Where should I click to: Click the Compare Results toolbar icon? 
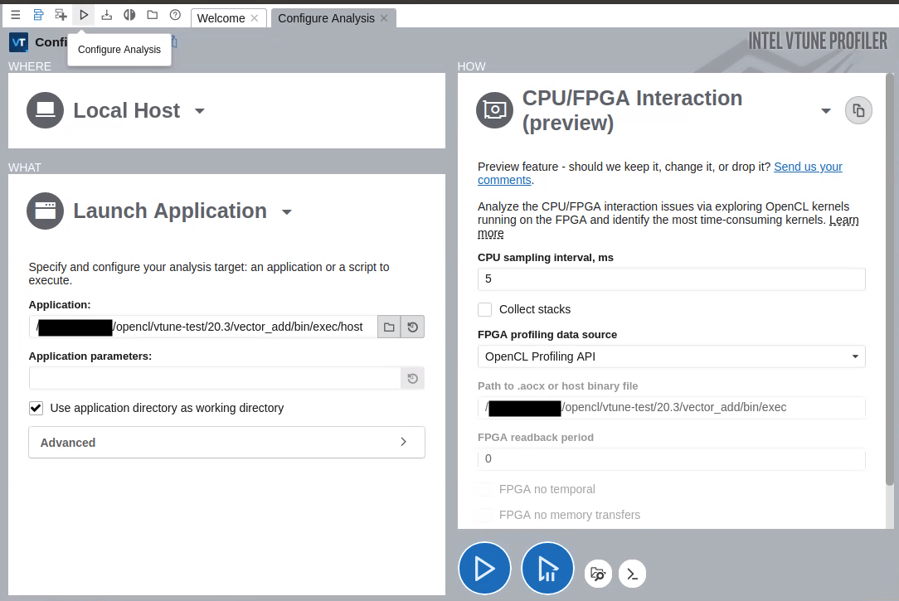[x=129, y=15]
